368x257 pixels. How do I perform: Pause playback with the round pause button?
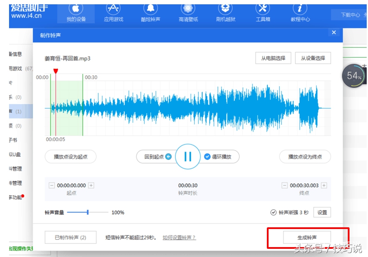point(188,157)
